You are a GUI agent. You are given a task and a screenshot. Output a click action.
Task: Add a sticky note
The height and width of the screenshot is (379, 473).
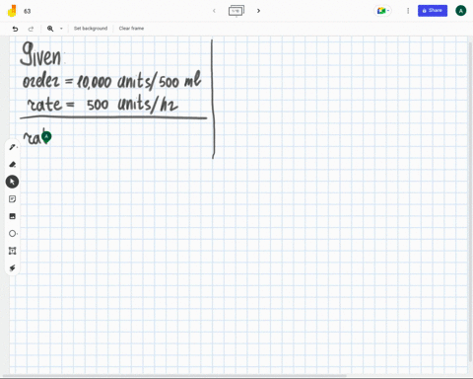tap(12, 199)
